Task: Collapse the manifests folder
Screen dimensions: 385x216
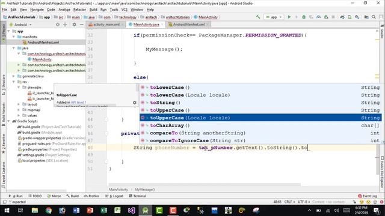Action: click(x=14, y=37)
